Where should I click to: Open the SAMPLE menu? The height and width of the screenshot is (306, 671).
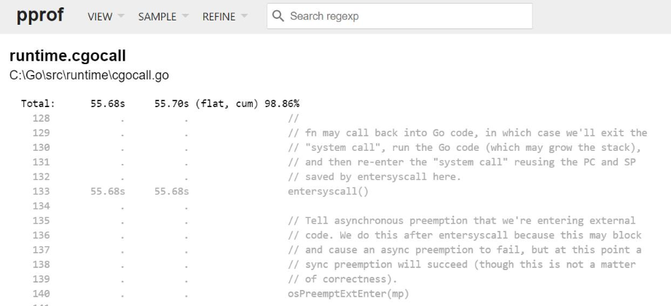163,16
